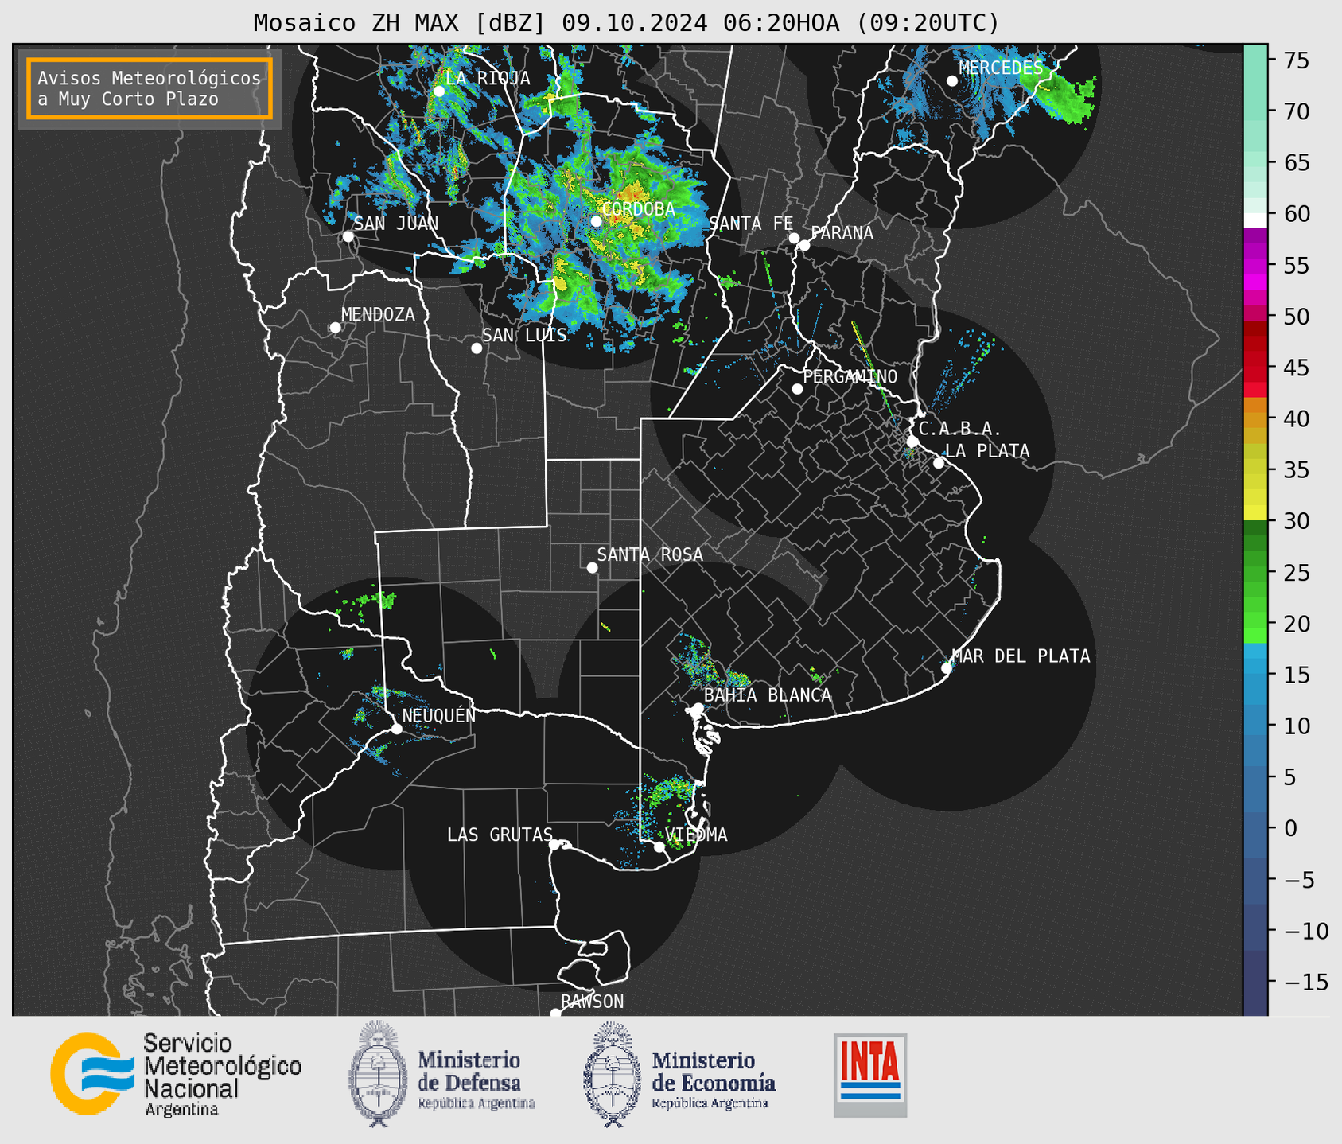Click the yellow 30 dBZ band on colorbar
Screen dimensions: 1342x1144
pyautogui.click(x=1255, y=513)
